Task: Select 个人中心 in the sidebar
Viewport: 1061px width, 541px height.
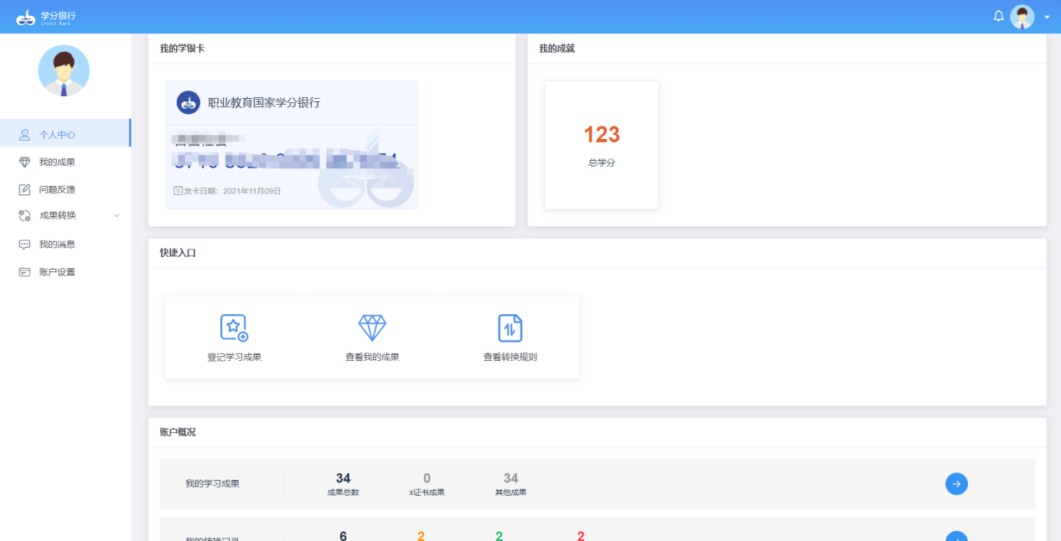Action: coord(57,134)
